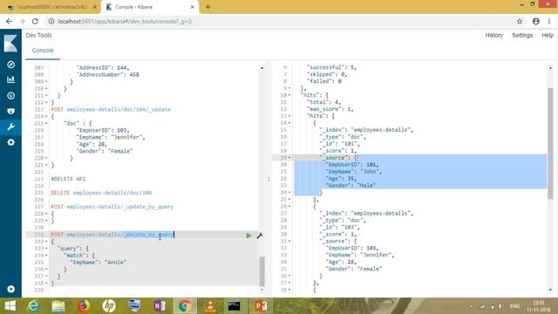Switch to Console - Kibana browser tab
Image resolution: width=558 pixels, height=314 pixels.
point(149,7)
